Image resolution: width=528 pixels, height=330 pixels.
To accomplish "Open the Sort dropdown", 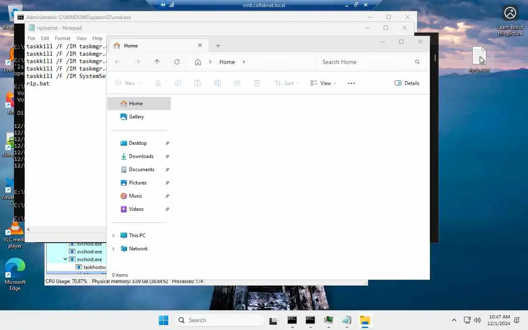I will [287, 83].
